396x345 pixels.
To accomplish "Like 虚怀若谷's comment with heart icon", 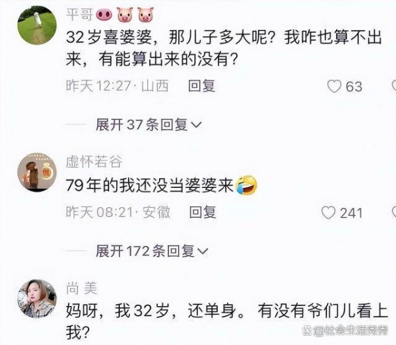I will (x=328, y=212).
